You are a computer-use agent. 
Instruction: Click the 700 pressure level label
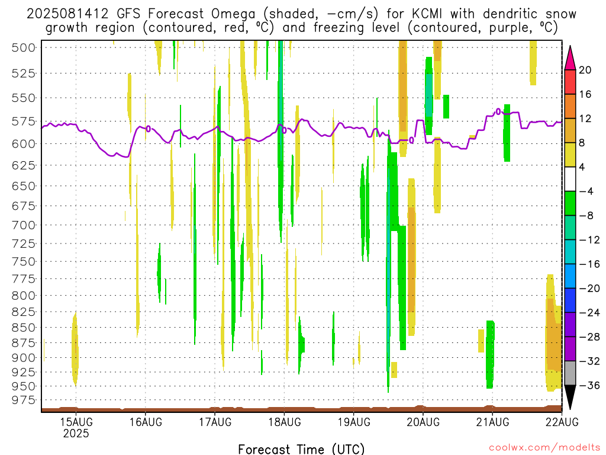tap(23, 225)
